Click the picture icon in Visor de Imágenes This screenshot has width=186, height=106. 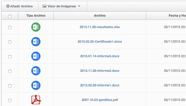(x=44, y=6)
